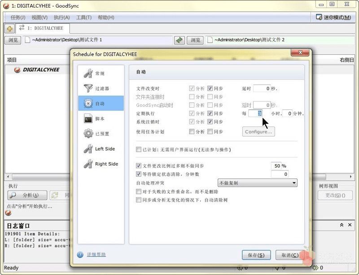
Task: Toggle 系统注销时 同步 checkbox
Action: tap(210, 122)
